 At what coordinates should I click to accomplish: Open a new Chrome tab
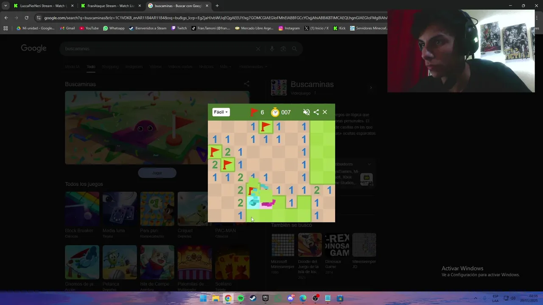pos(217,6)
